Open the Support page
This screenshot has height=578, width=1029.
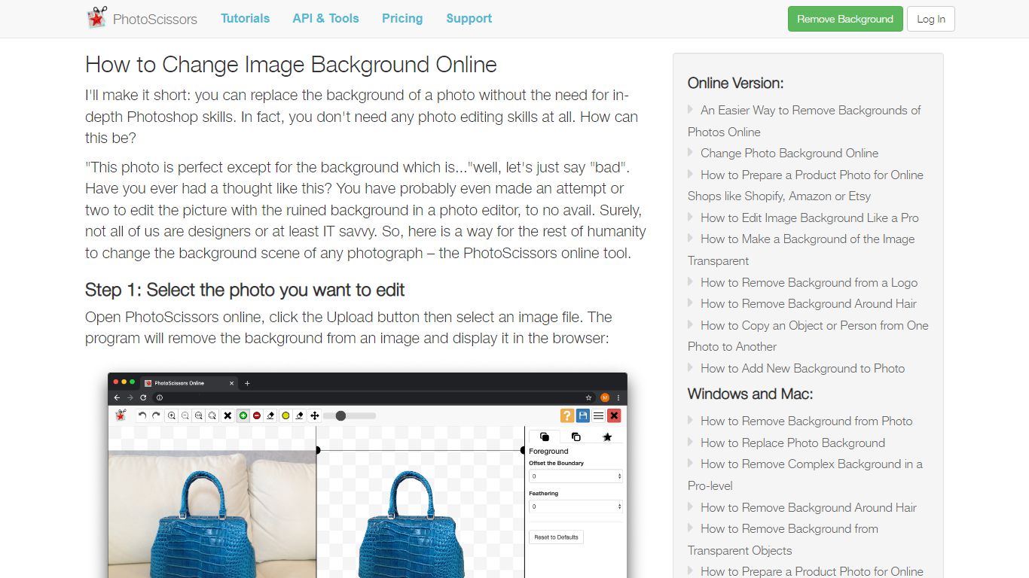coord(469,18)
